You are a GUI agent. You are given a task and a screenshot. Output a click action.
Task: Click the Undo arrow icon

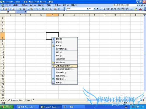click(x=37, y=9)
